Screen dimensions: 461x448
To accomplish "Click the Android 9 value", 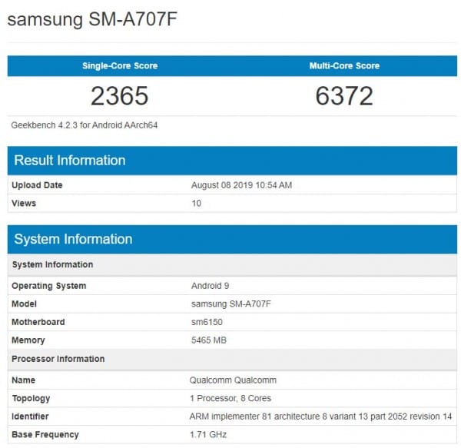I will (x=210, y=286).
